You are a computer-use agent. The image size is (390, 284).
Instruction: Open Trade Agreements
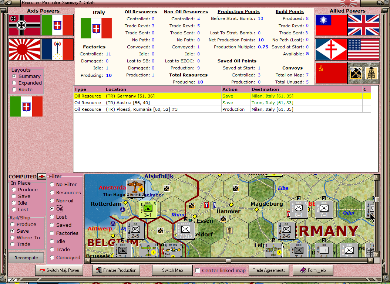pyautogui.click(x=269, y=270)
